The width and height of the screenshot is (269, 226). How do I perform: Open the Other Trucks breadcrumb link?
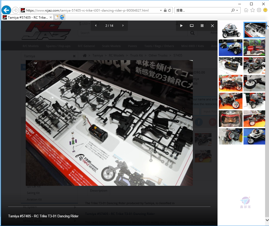(158, 55)
